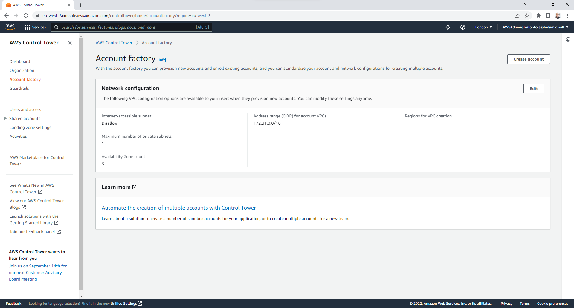Screen dimensions: 574x308
Task: Open the browser extensions puzzle icon
Action: click(x=539, y=16)
